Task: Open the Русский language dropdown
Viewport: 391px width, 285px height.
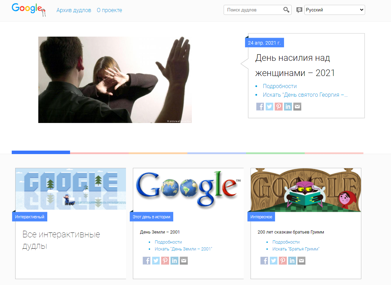Action: coord(335,10)
